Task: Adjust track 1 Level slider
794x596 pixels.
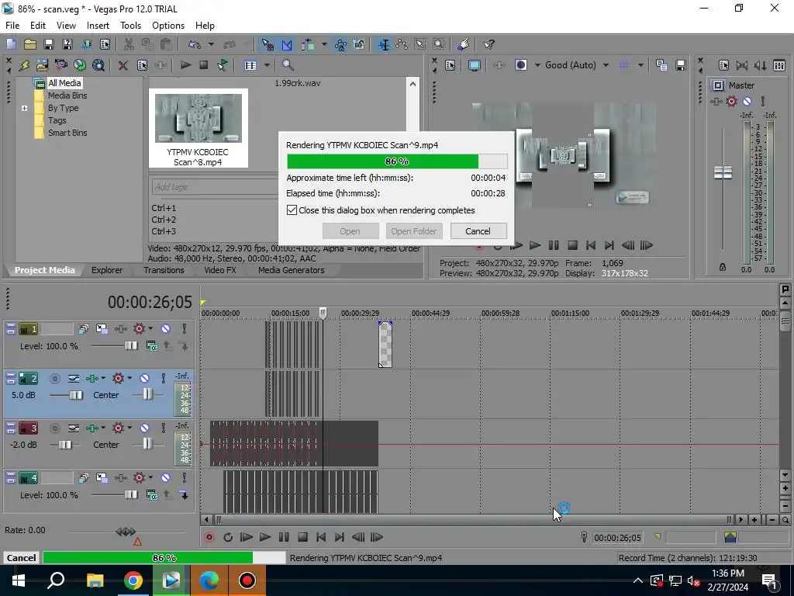Action: click(x=130, y=345)
